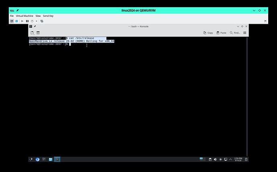Open the display configuration tray icon

pyautogui.click(x=226, y=160)
